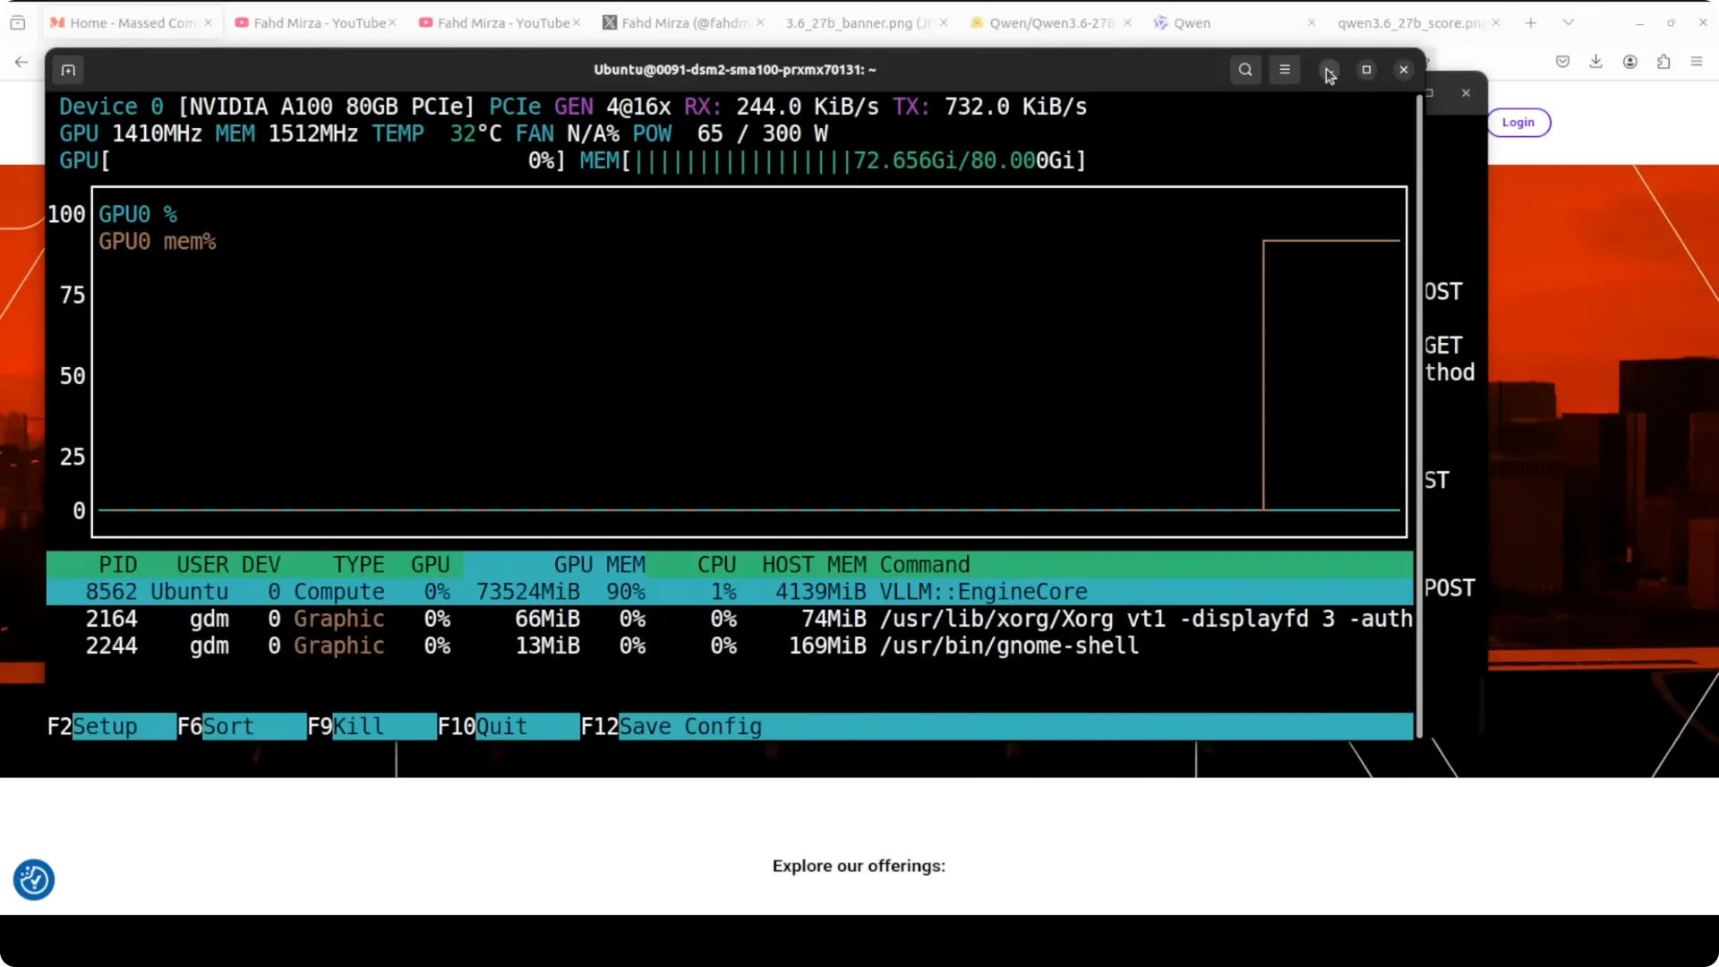
Task: Click the Explore our offerings heading
Action: click(859, 866)
